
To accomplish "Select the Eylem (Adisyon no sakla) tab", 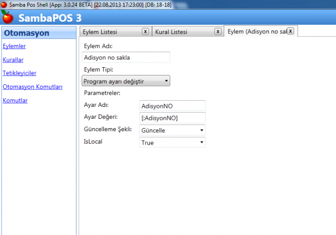I will [256, 32].
